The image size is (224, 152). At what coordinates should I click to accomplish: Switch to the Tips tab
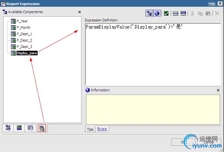pos(90,129)
